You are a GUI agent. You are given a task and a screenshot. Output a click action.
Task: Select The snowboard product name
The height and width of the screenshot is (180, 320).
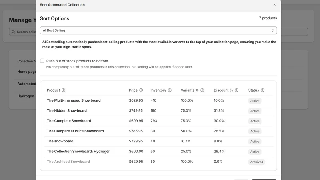[x=60, y=141]
